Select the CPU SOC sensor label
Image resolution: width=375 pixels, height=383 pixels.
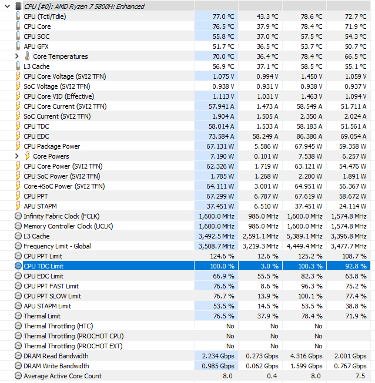pos(36,36)
